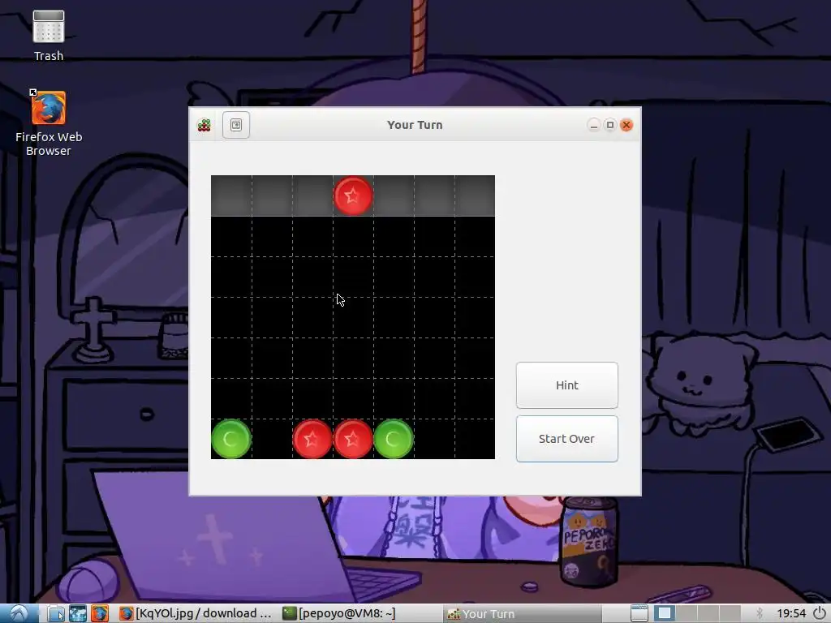Click the Firefox launcher in taskbar panel

coord(99,613)
